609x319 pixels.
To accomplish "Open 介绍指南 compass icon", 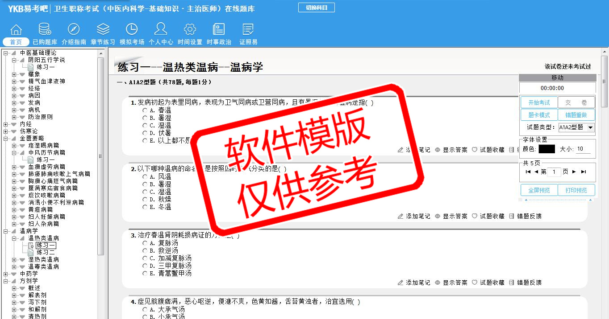I will [x=74, y=30].
